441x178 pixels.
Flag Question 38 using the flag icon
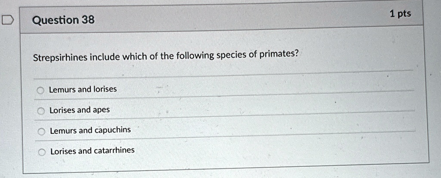pyautogui.click(x=7, y=20)
